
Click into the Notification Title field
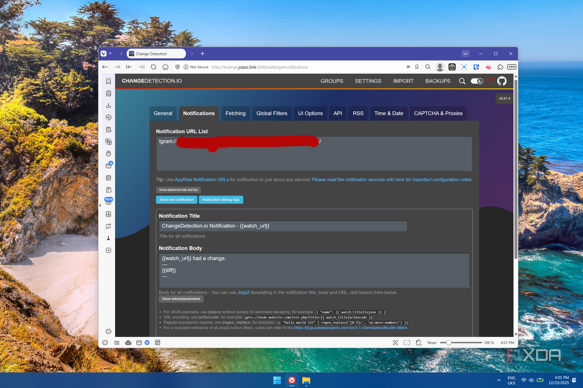pos(283,226)
